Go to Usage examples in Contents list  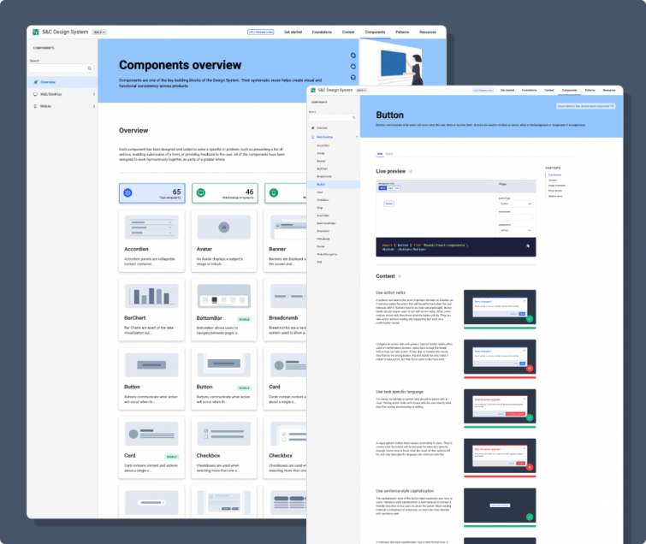point(557,186)
